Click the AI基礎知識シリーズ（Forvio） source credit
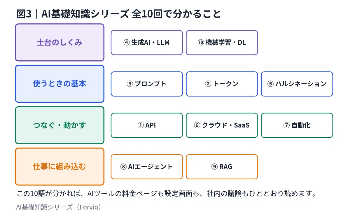Screen dimensions: 350x219 coord(60,207)
